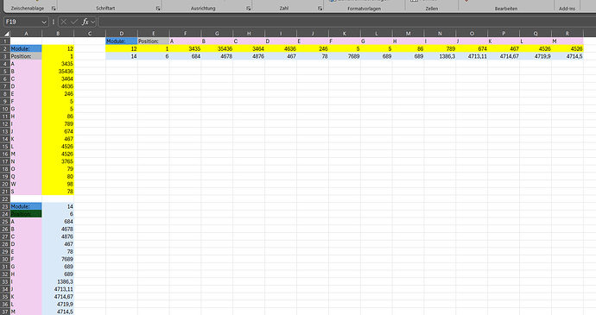Screen dimensions: 596x315
Task: Open Insert Function via fx icon
Action: click(86, 22)
